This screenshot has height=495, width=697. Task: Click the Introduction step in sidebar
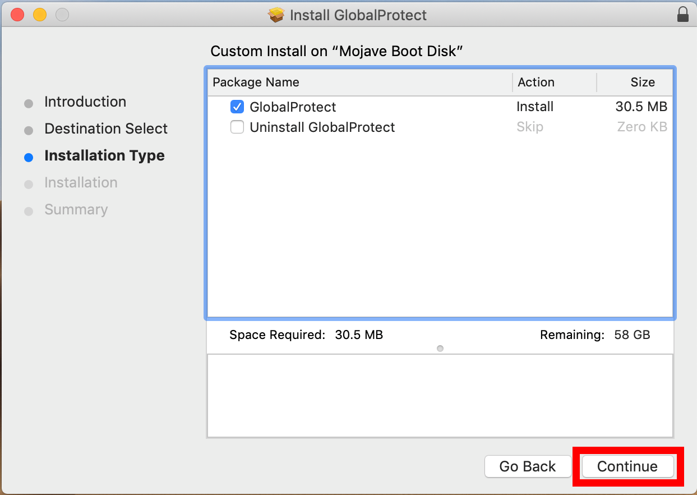click(x=85, y=102)
